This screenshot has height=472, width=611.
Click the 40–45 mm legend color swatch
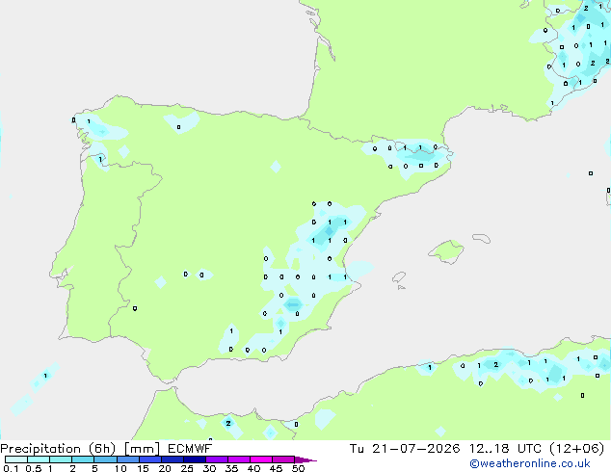coord(261,459)
